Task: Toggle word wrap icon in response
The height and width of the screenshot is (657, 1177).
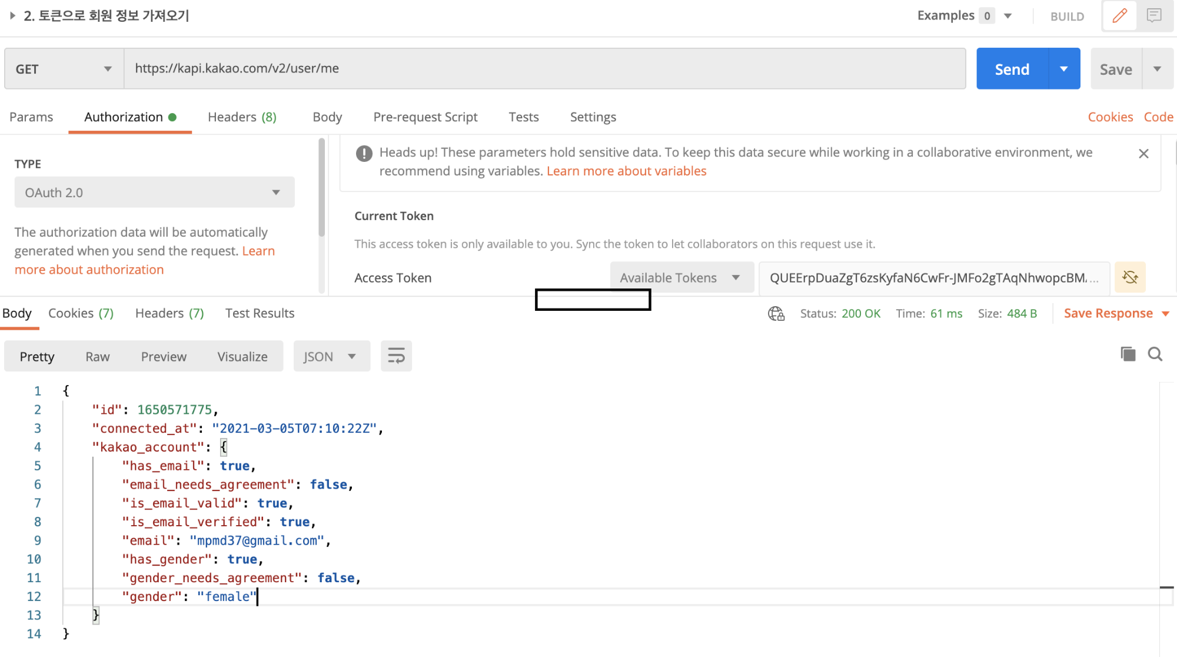Action: pos(396,356)
